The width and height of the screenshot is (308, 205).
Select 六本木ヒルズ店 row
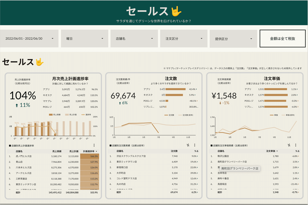point(53,167)
